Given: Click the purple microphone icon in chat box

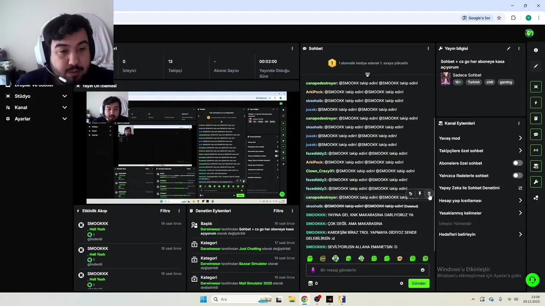Looking at the screenshot, I should click(313, 270).
